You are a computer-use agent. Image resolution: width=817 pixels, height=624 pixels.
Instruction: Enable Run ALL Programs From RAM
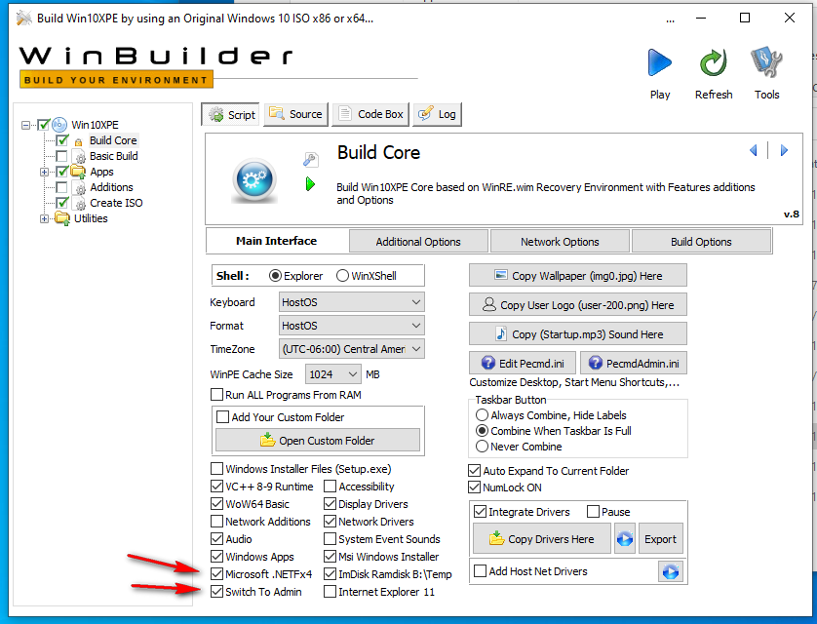pos(216,395)
